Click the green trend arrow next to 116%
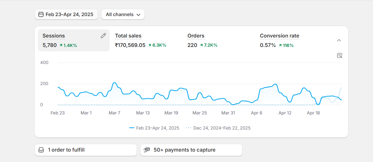The height and width of the screenshot is (162, 373). coord(280,45)
